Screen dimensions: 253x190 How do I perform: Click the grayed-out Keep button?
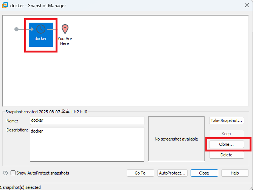(x=227, y=134)
